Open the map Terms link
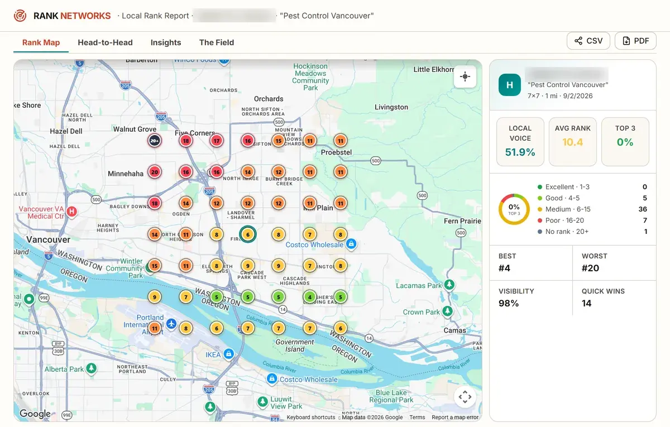 417,418
